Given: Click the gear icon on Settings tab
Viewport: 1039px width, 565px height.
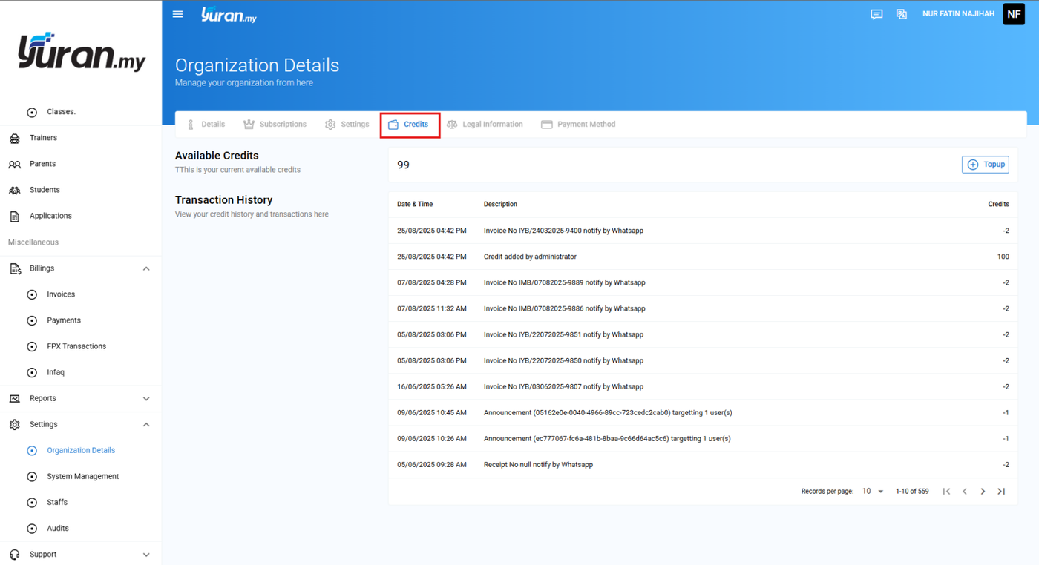Looking at the screenshot, I should (x=330, y=125).
